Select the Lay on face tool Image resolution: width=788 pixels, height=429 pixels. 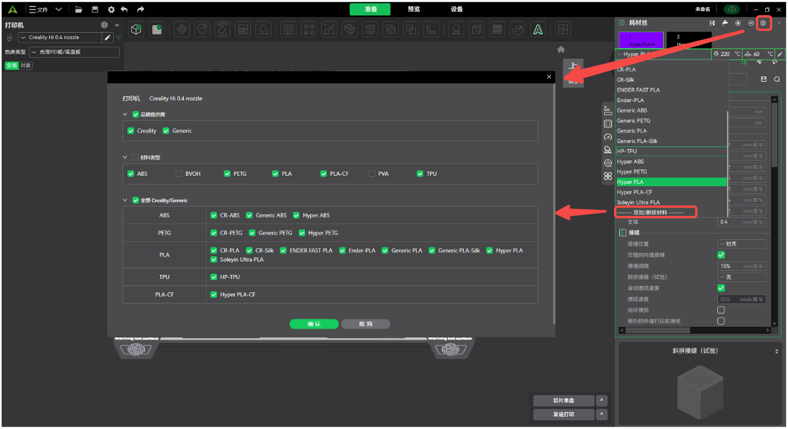tap(263, 29)
